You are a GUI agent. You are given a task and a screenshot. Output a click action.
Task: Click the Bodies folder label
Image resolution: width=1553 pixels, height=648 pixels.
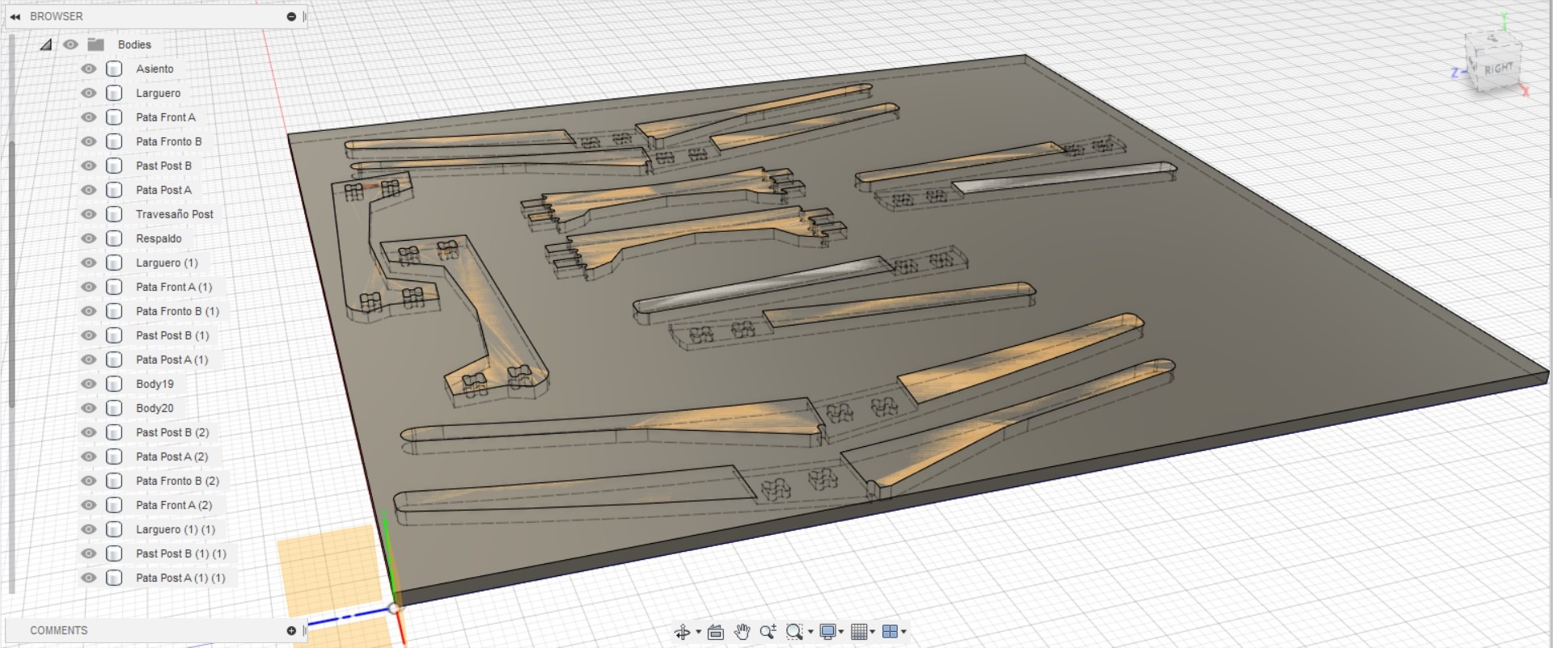tap(134, 44)
